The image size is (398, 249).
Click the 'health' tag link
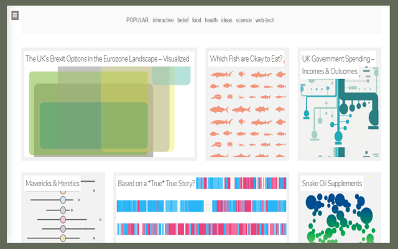(x=211, y=20)
